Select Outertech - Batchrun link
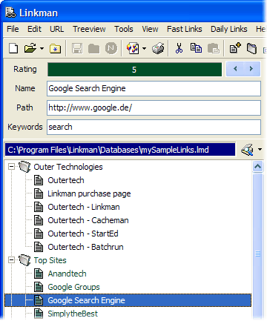267x321 pixels. [x=85, y=247]
